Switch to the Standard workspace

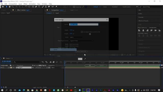click(x=115, y=7)
